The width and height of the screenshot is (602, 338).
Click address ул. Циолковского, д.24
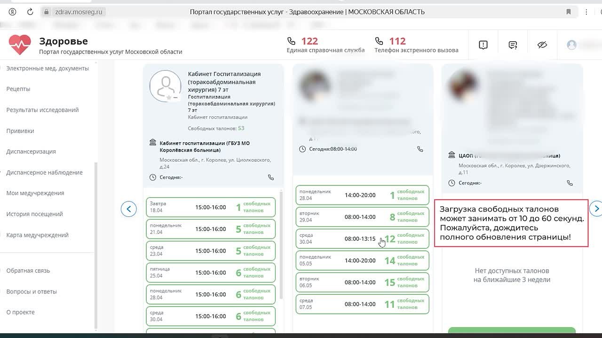point(215,163)
